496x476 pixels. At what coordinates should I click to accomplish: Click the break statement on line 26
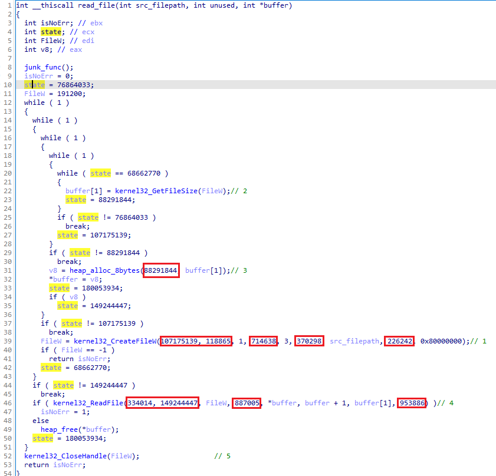point(76,226)
